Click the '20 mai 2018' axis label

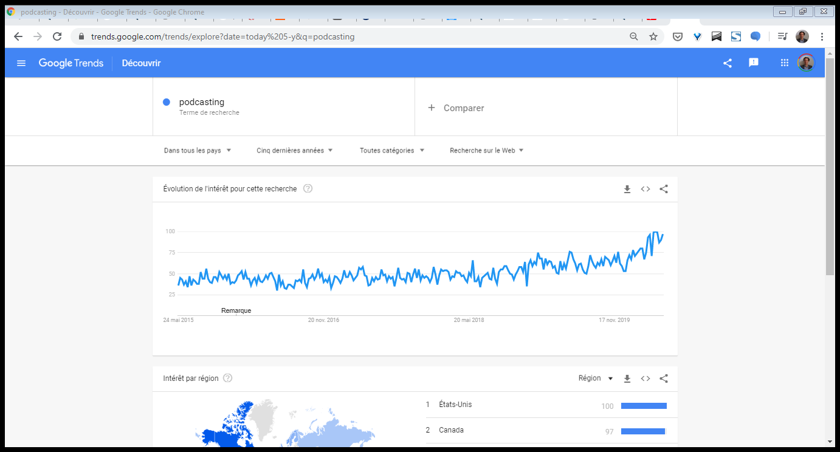pyautogui.click(x=469, y=320)
